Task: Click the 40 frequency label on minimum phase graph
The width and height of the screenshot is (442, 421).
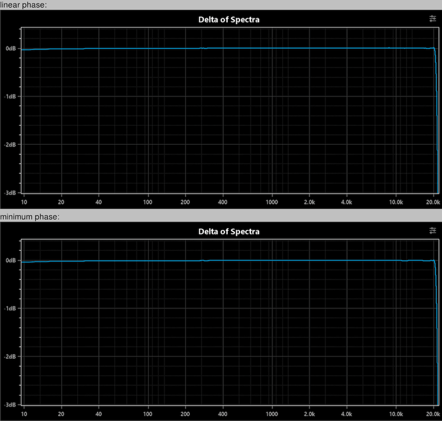Action: tap(99, 414)
